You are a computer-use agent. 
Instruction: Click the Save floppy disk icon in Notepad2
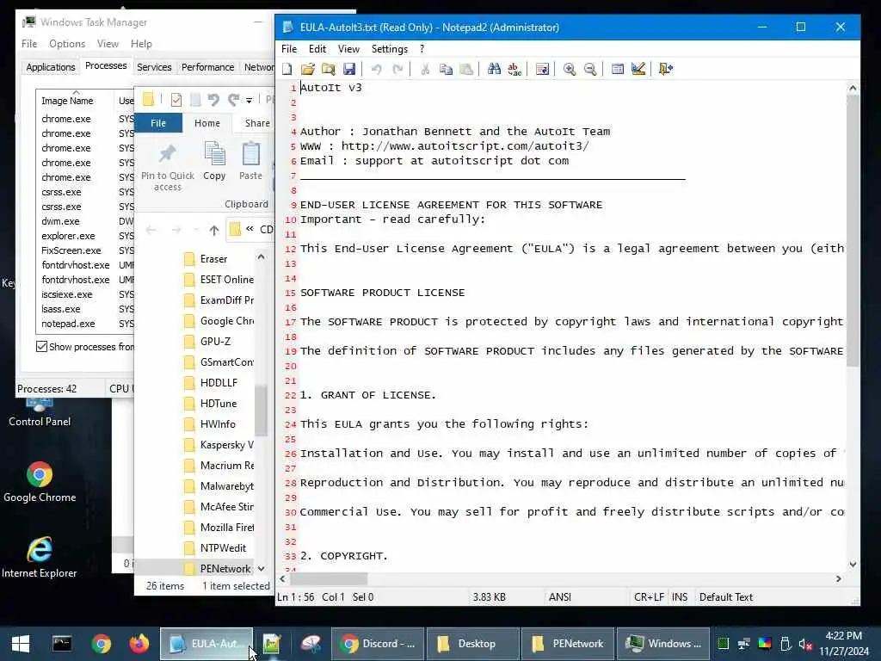pyautogui.click(x=349, y=69)
